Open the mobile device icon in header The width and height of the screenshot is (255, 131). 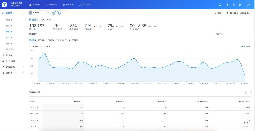(220, 5)
